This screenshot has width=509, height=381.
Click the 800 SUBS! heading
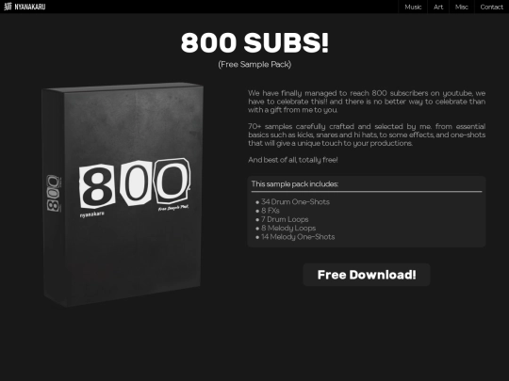pyautogui.click(x=254, y=42)
